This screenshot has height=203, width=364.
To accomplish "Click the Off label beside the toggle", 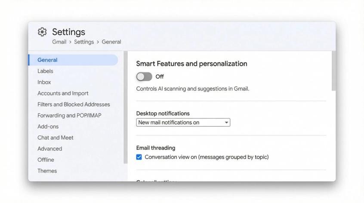I will (x=160, y=77).
